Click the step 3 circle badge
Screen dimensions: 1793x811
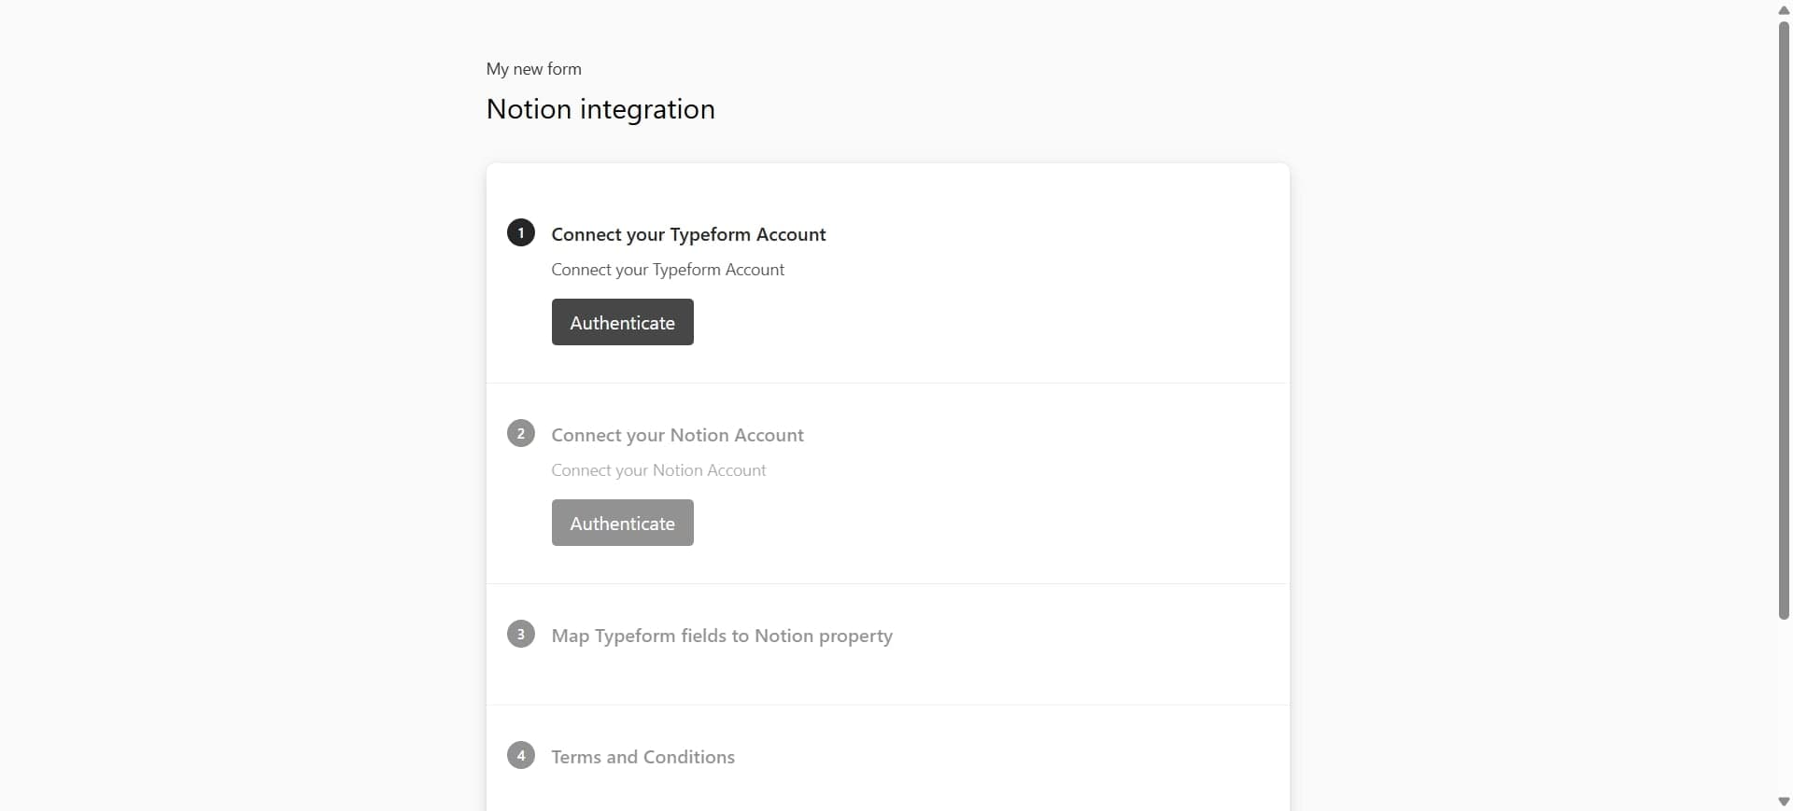point(520,634)
